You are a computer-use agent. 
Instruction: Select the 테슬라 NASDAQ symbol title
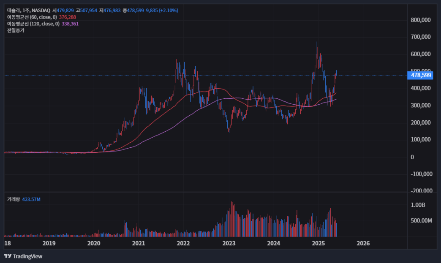pos(29,11)
